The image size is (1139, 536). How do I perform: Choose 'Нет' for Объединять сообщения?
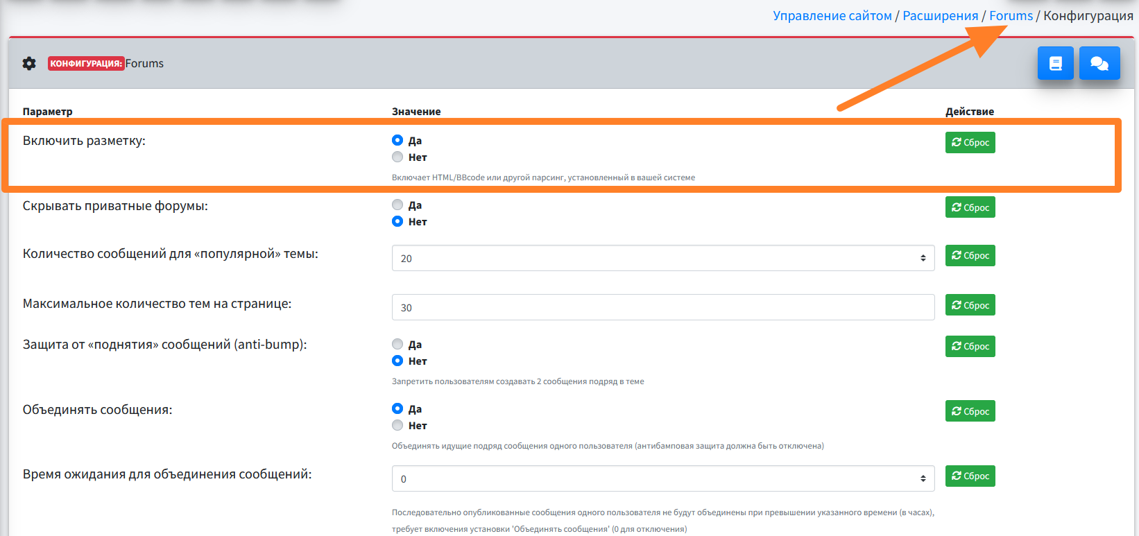397,425
